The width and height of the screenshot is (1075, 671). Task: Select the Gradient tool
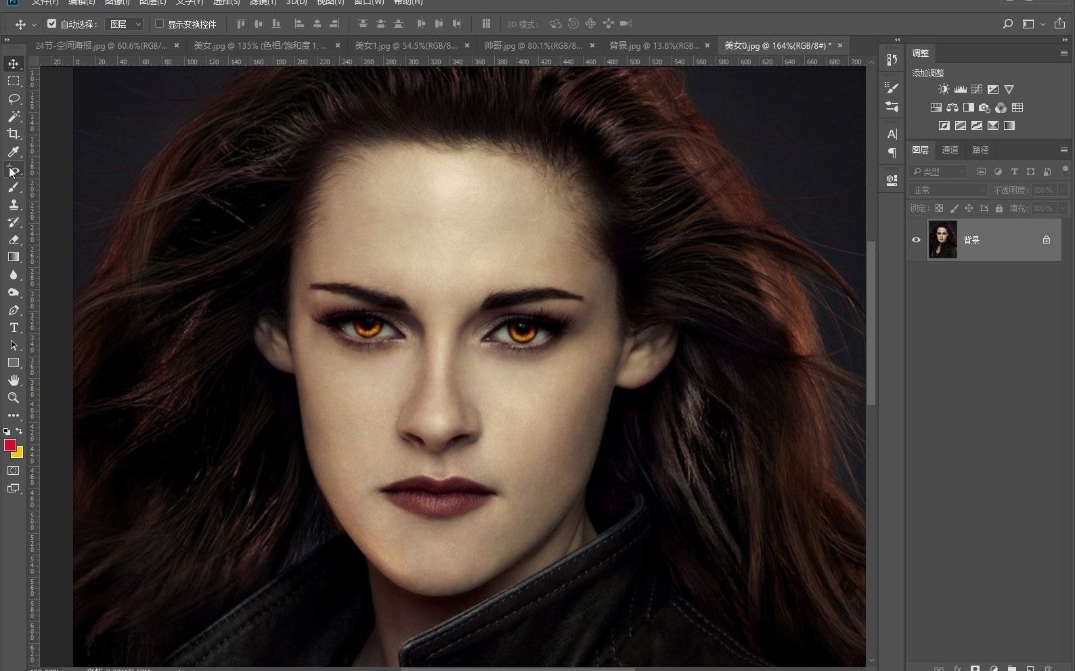click(14, 257)
